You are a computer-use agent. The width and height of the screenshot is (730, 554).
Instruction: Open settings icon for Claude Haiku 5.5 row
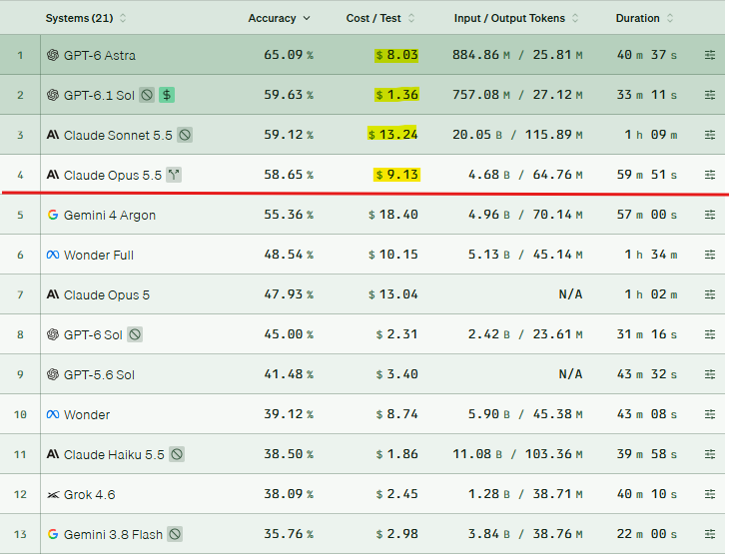[x=709, y=454]
